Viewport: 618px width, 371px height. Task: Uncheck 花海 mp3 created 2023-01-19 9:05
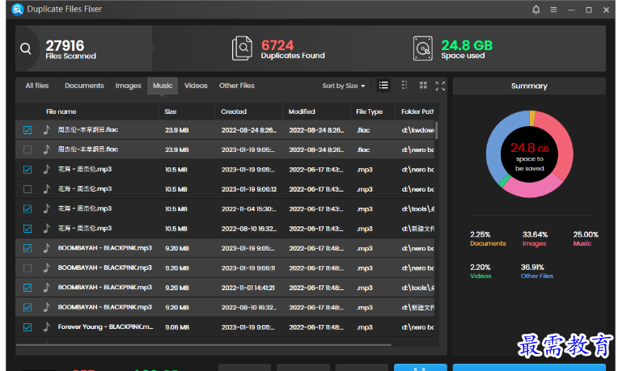tap(28, 170)
